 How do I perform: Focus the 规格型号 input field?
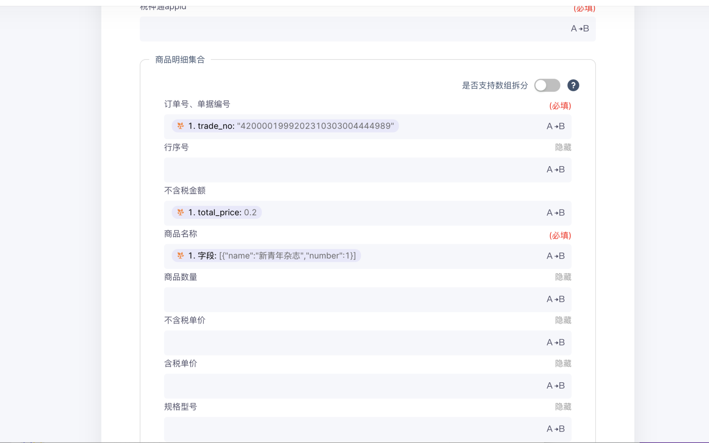tap(368, 429)
